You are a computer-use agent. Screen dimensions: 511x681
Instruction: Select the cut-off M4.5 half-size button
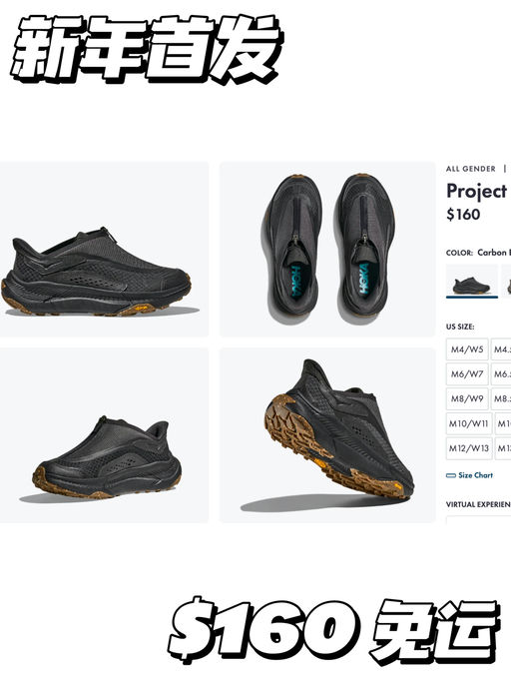[501, 349]
